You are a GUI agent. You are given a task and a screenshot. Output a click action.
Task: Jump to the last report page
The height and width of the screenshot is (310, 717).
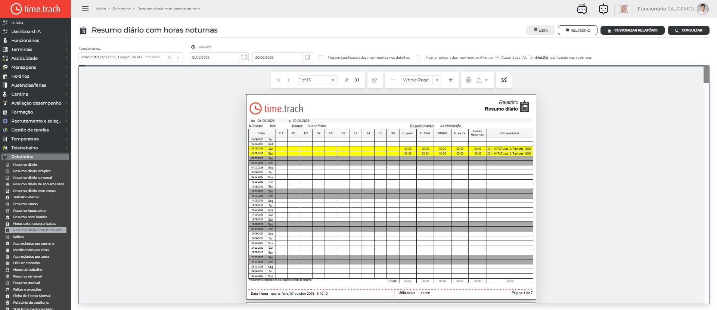[x=357, y=80]
